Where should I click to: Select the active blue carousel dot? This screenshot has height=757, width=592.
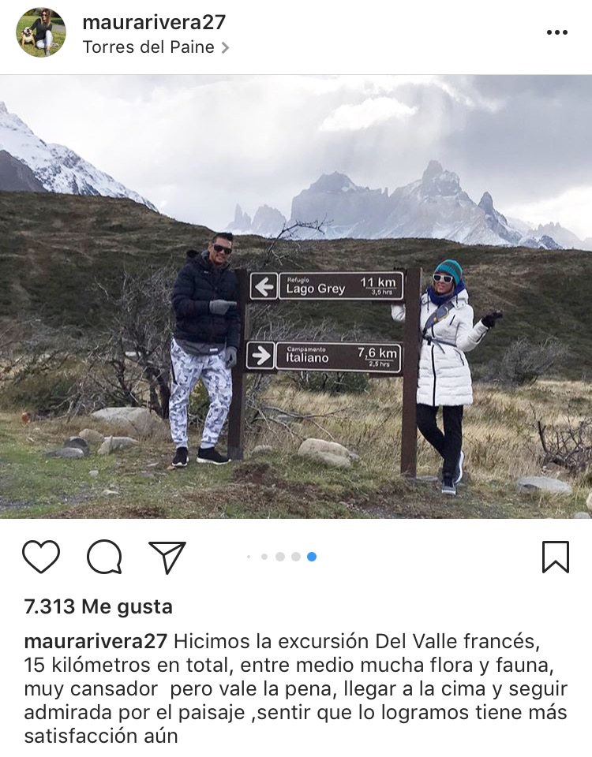coord(312,557)
